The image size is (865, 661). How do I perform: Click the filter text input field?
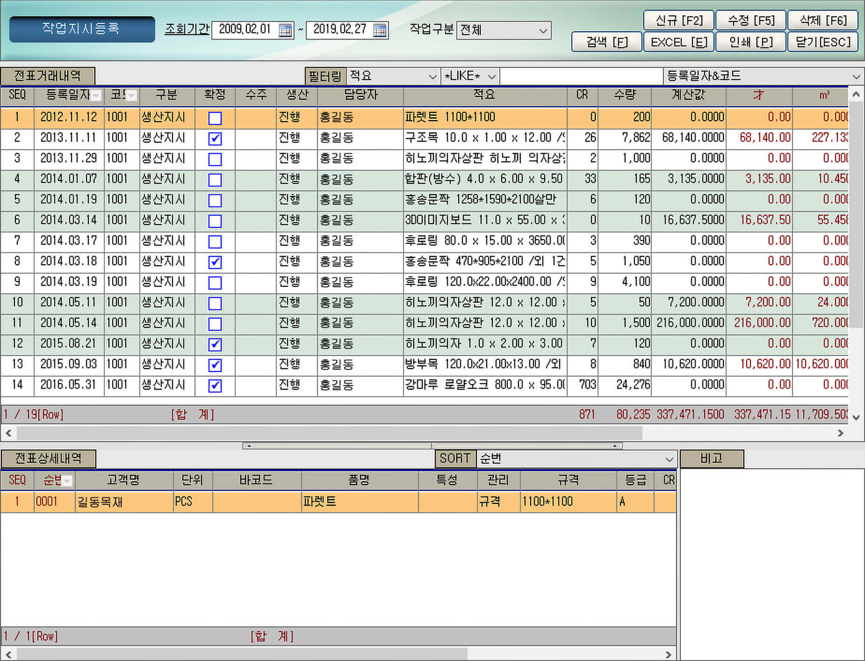tap(581, 76)
